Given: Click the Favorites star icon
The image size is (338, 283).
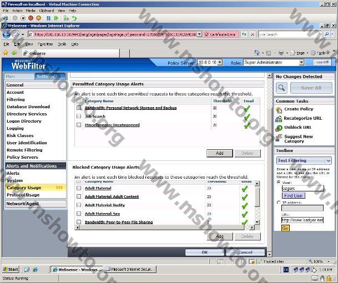Looking at the screenshot, I should 6,53.
